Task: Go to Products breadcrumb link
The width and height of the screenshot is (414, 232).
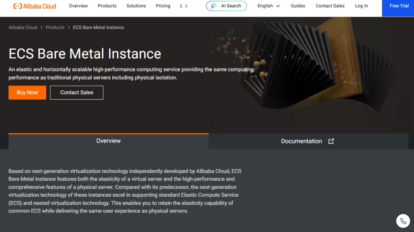Action: 55,27
